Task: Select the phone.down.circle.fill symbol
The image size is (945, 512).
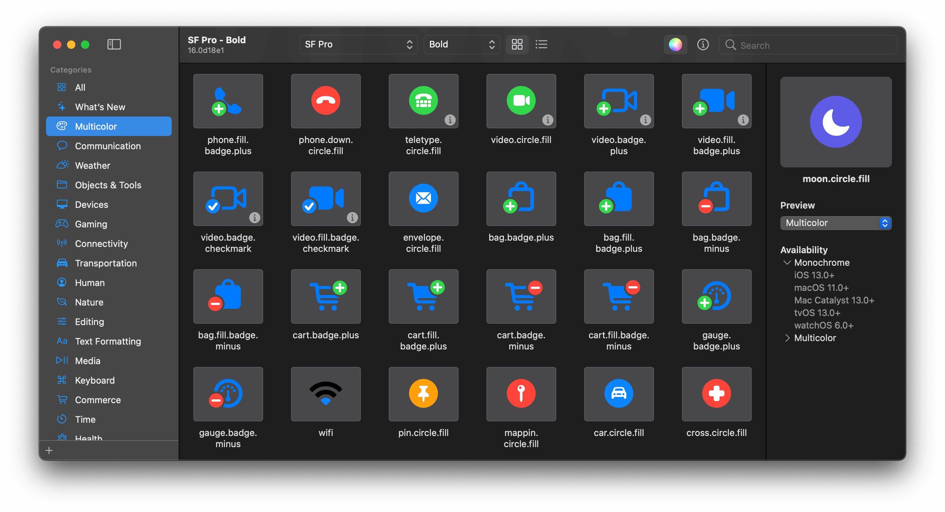Action: [325, 101]
